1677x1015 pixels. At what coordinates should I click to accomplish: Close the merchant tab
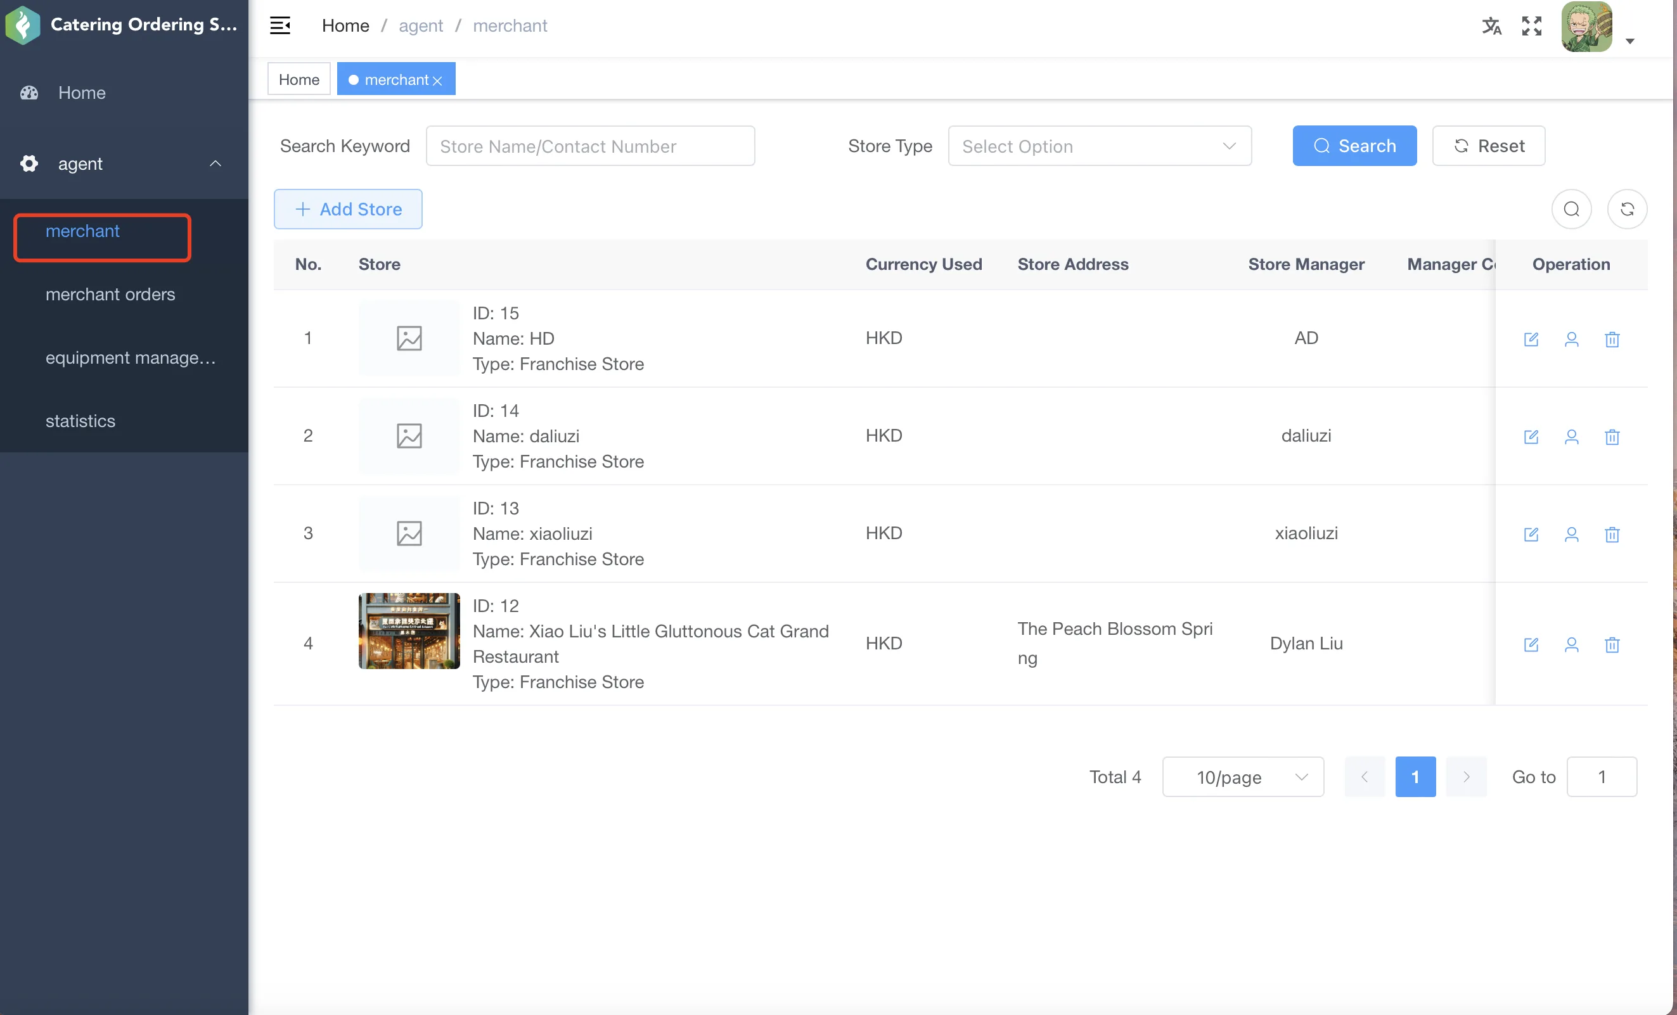(x=437, y=80)
